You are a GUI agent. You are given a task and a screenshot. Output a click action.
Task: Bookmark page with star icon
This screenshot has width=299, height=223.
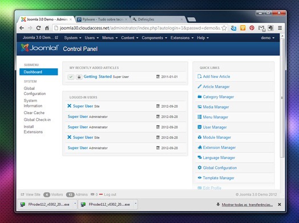224,28
